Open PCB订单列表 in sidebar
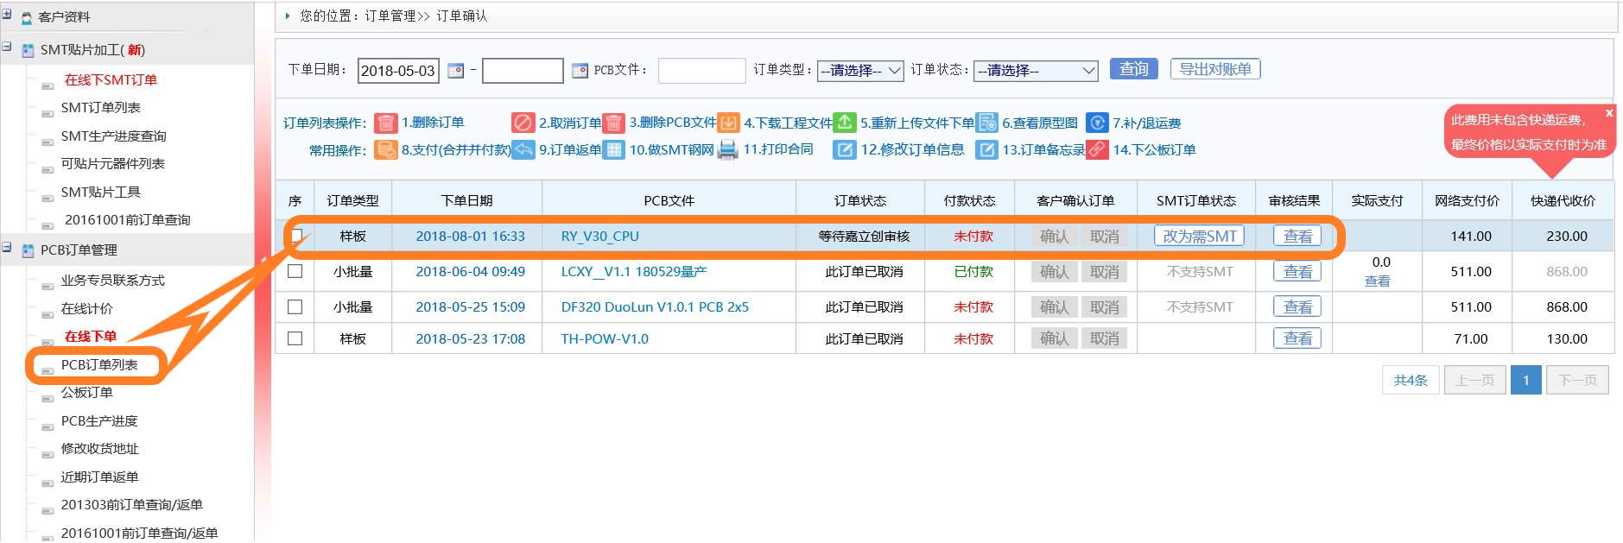1623x543 pixels. coord(99,365)
